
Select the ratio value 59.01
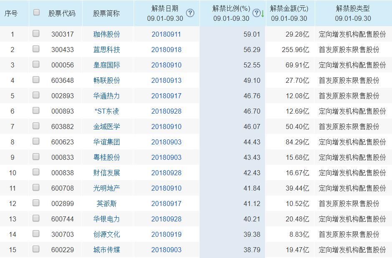click(252, 34)
